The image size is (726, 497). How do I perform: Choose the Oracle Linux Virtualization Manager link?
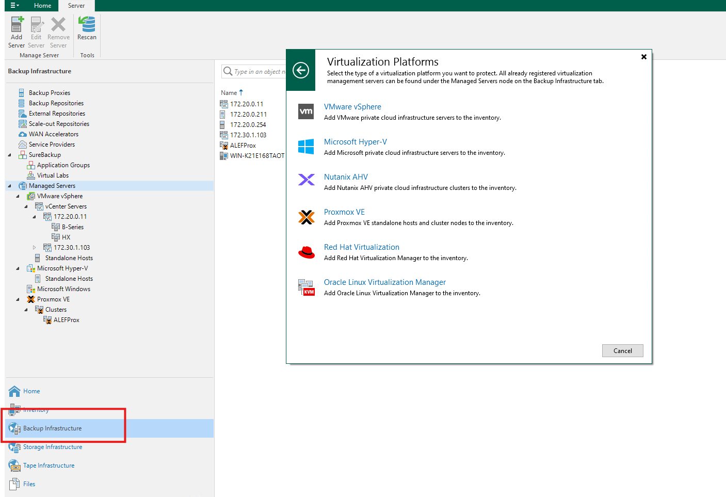pos(385,282)
